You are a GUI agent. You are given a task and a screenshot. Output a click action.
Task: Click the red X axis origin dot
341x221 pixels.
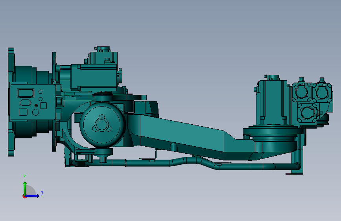pyautogui.click(x=24, y=196)
